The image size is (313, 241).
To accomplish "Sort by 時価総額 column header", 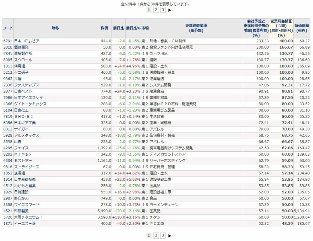I will 302,28.
